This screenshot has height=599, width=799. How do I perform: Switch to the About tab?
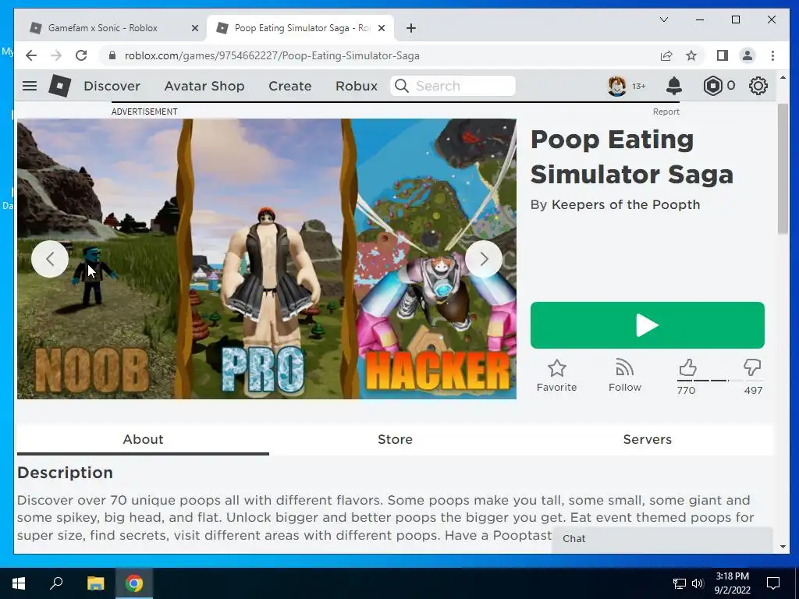tap(144, 439)
